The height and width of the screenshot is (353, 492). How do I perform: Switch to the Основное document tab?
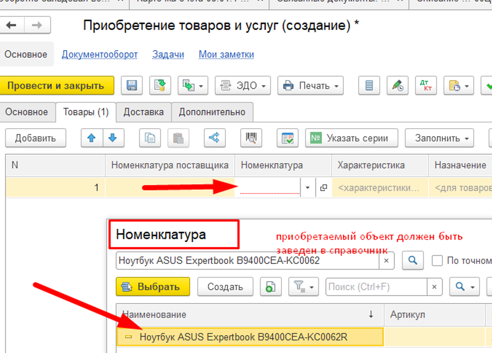pos(27,112)
